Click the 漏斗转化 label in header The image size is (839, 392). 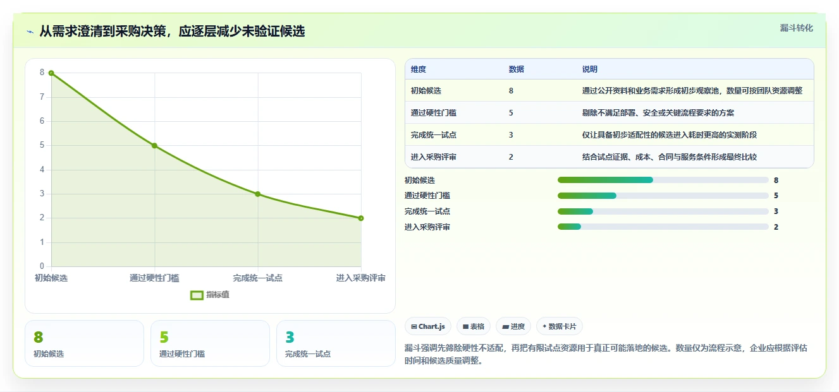(x=796, y=28)
